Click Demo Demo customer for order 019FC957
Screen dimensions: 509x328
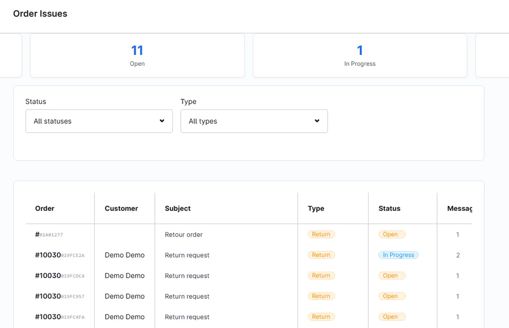[x=125, y=296]
